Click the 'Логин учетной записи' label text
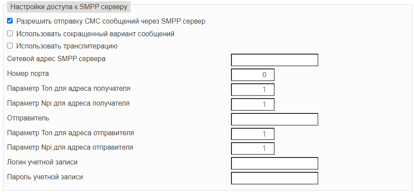The width and height of the screenshot is (414, 195). pyautogui.click(x=42, y=162)
